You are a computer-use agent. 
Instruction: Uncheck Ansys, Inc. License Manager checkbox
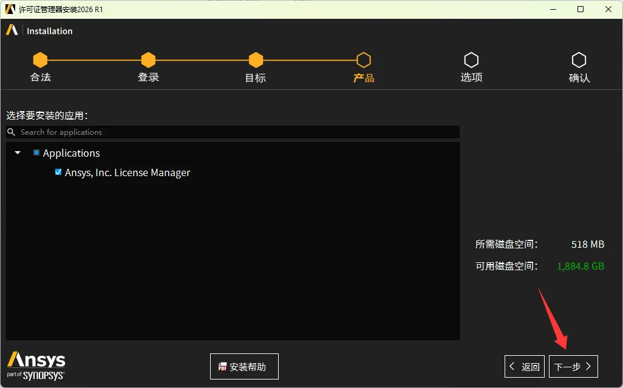(x=58, y=172)
